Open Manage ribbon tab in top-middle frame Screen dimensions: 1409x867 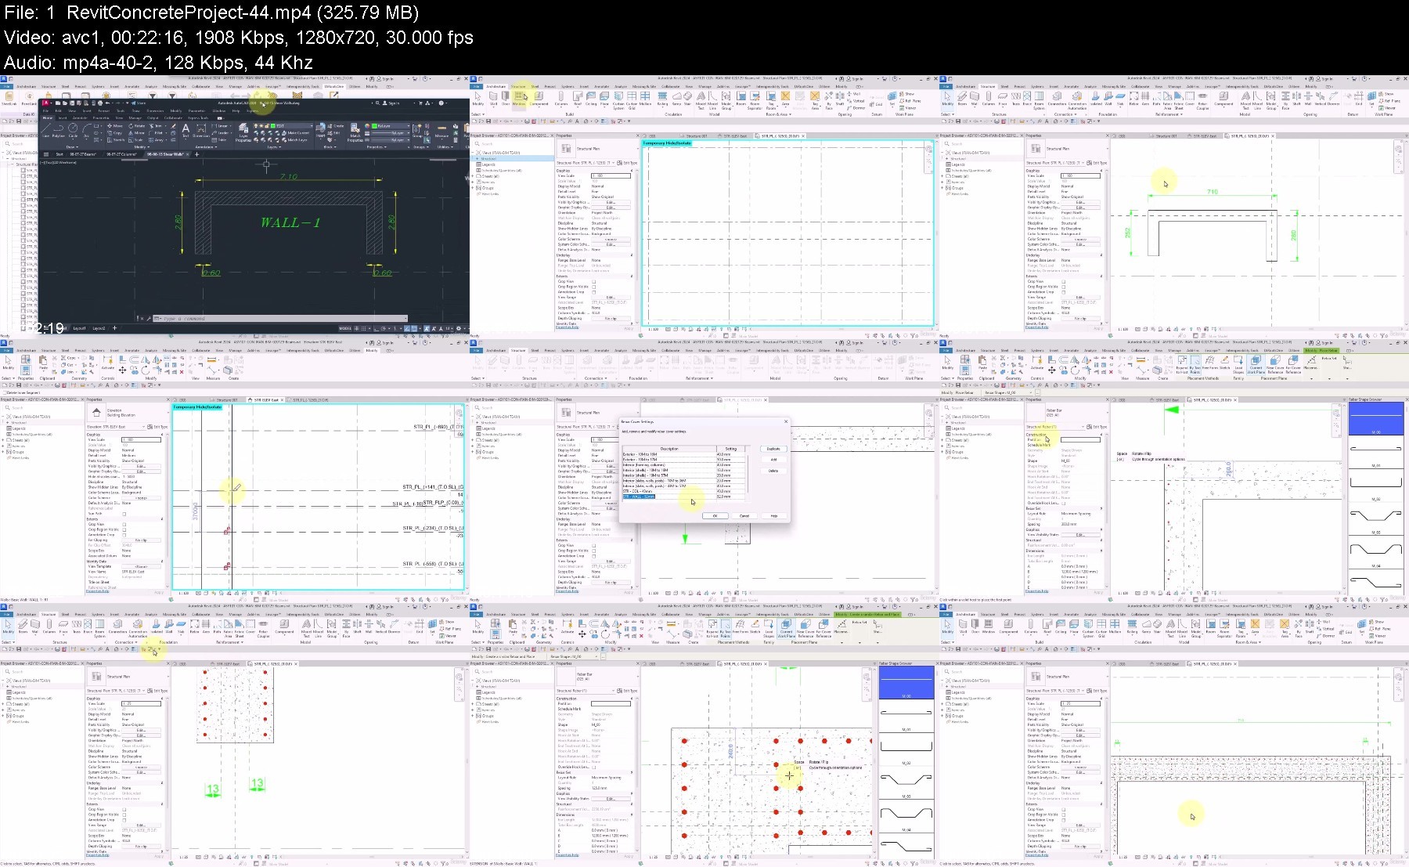click(704, 86)
